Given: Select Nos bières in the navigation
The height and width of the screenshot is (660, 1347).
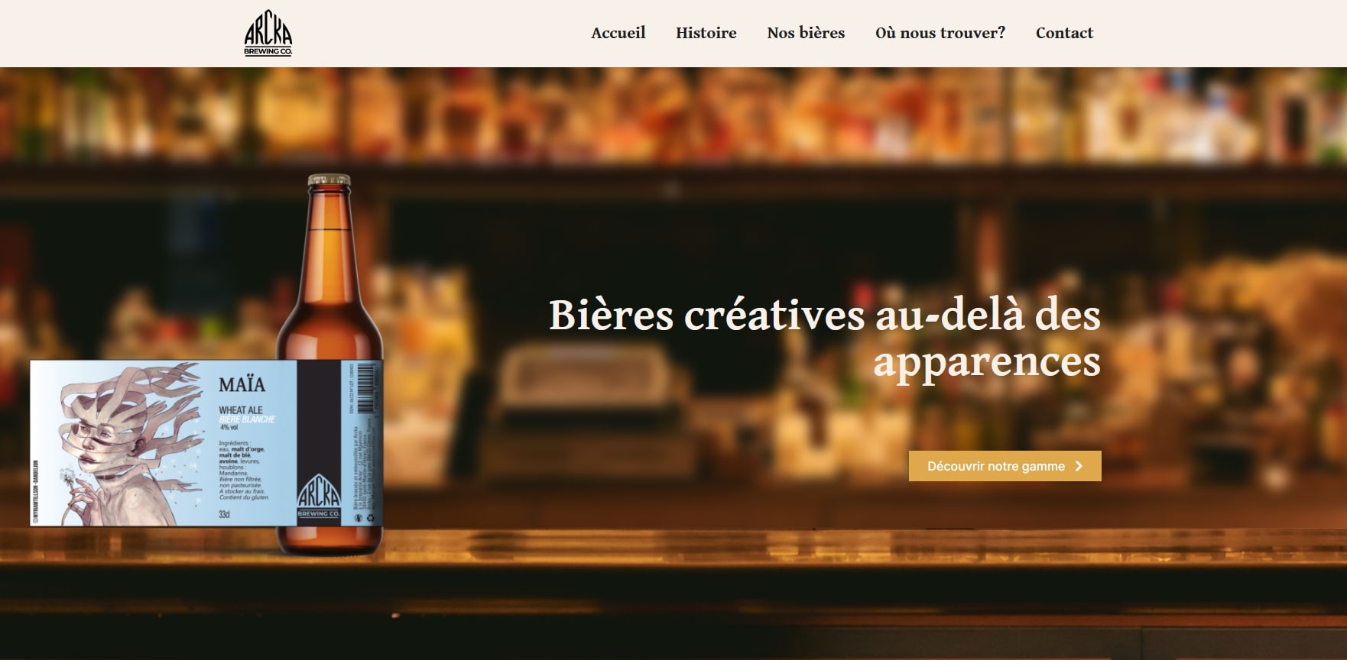Looking at the screenshot, I should pyautogui.click(x=806, y=33).
